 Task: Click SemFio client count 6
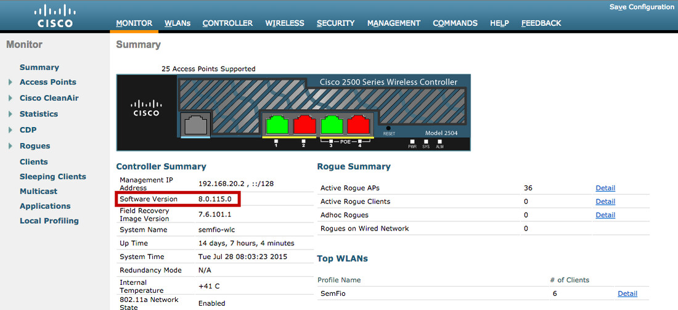555,293
